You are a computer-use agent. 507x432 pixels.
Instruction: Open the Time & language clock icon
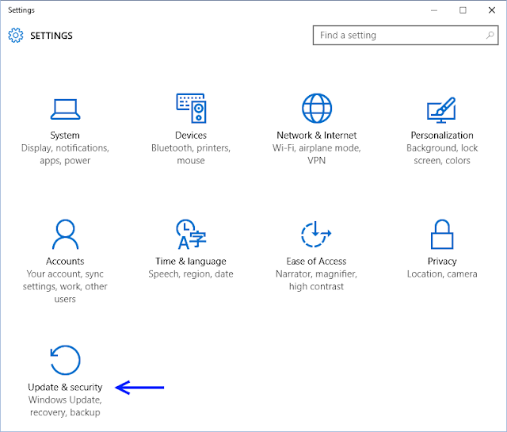[191, 235]
